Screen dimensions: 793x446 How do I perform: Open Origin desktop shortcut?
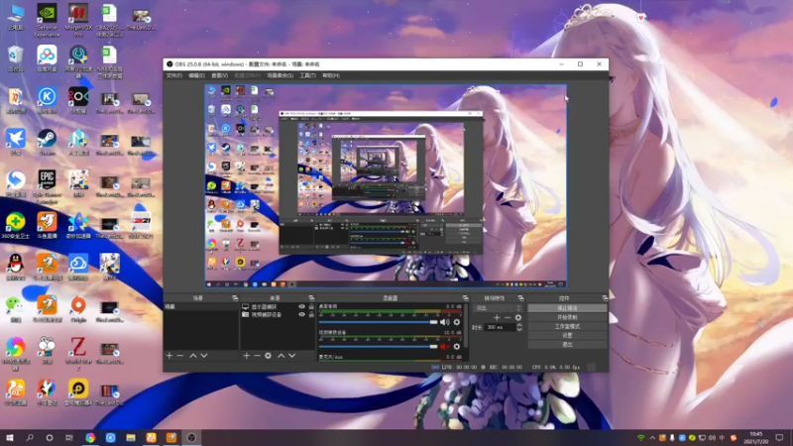click(78, 309)
